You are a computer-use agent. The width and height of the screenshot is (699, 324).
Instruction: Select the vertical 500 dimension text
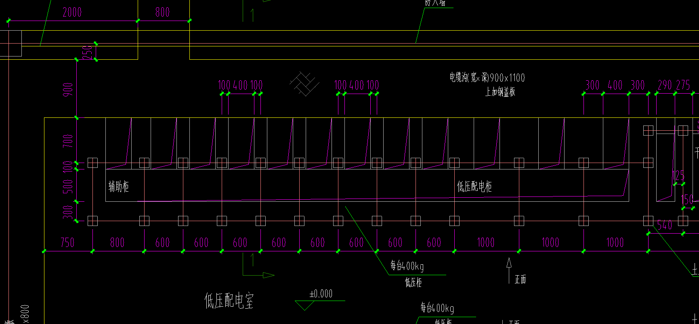pos(68,186)
